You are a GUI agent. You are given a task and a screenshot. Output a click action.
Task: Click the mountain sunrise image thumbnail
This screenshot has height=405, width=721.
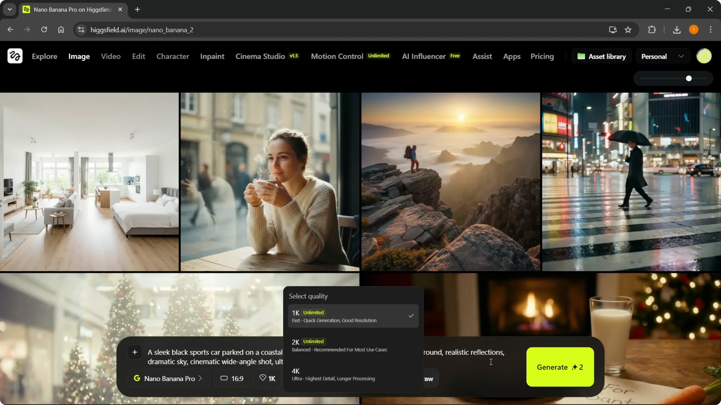click(x=450, y=181)
